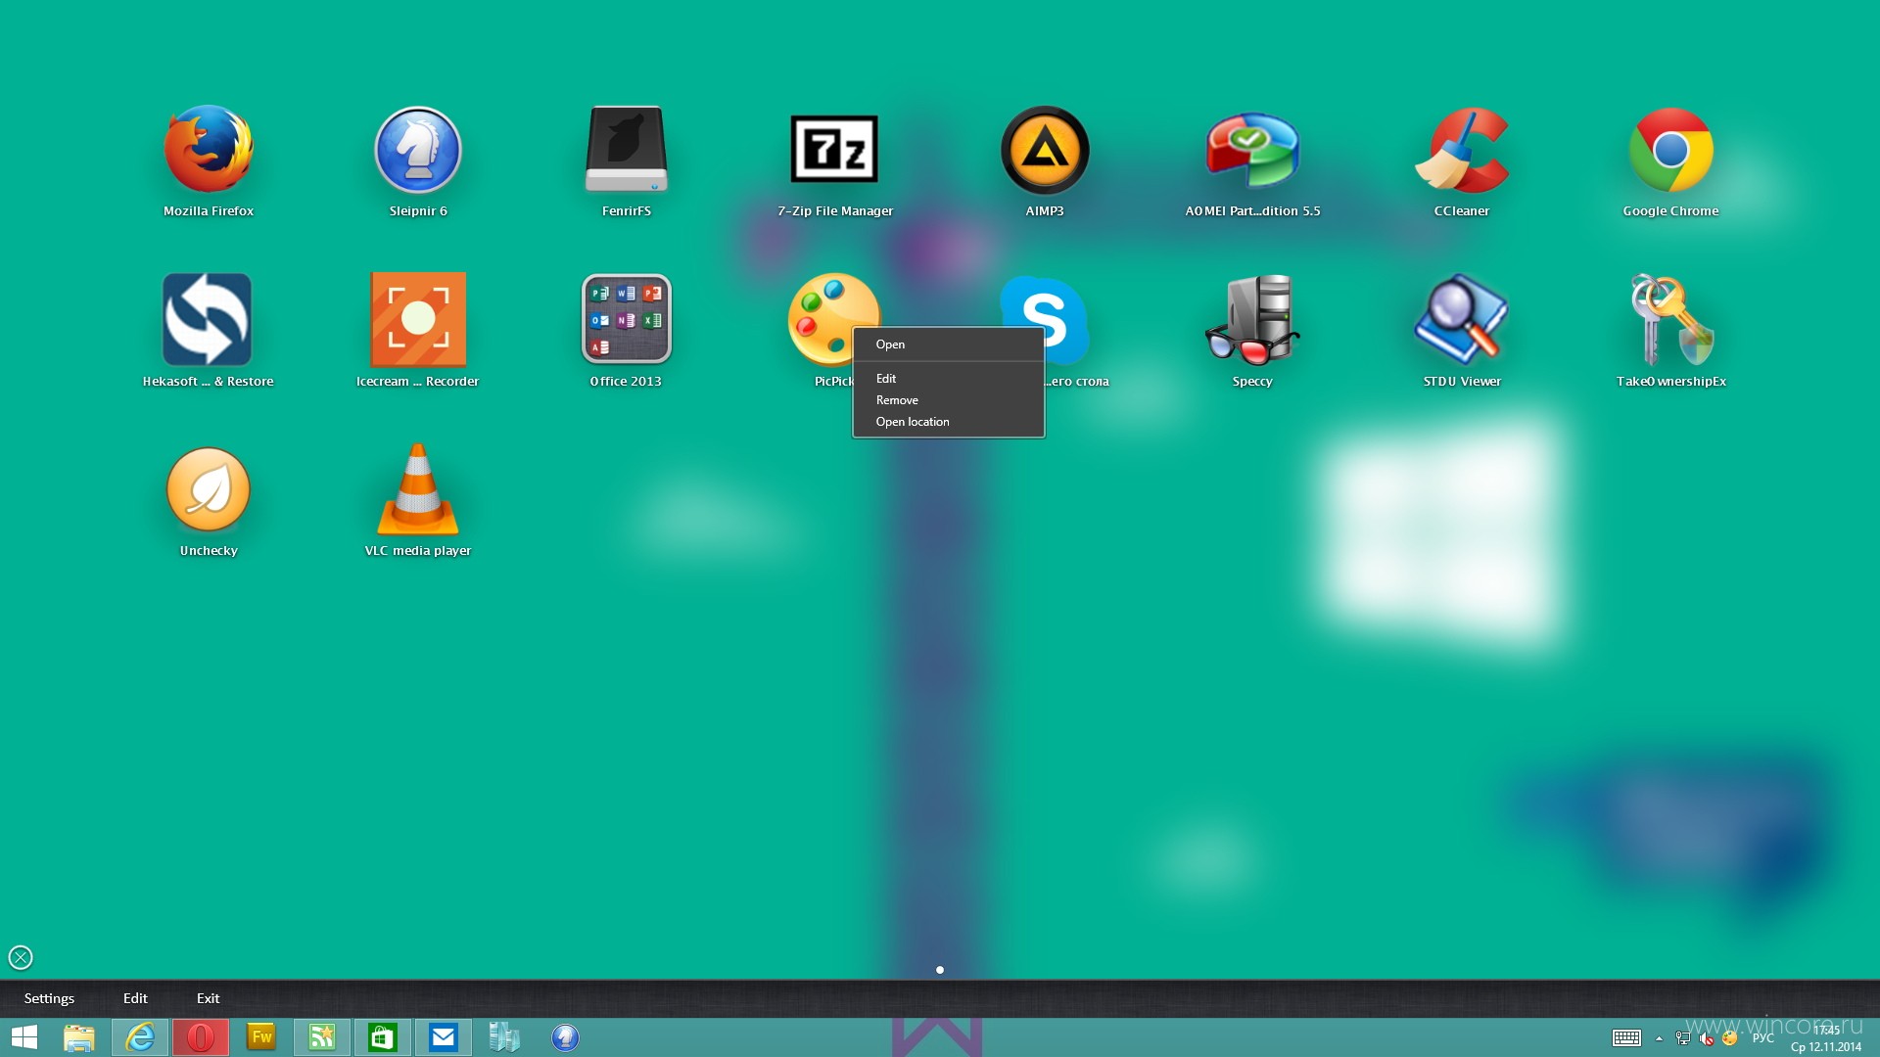Launch Sleipnir 6 browser icon
The image size is (1880, 1057).
point(418,150)
